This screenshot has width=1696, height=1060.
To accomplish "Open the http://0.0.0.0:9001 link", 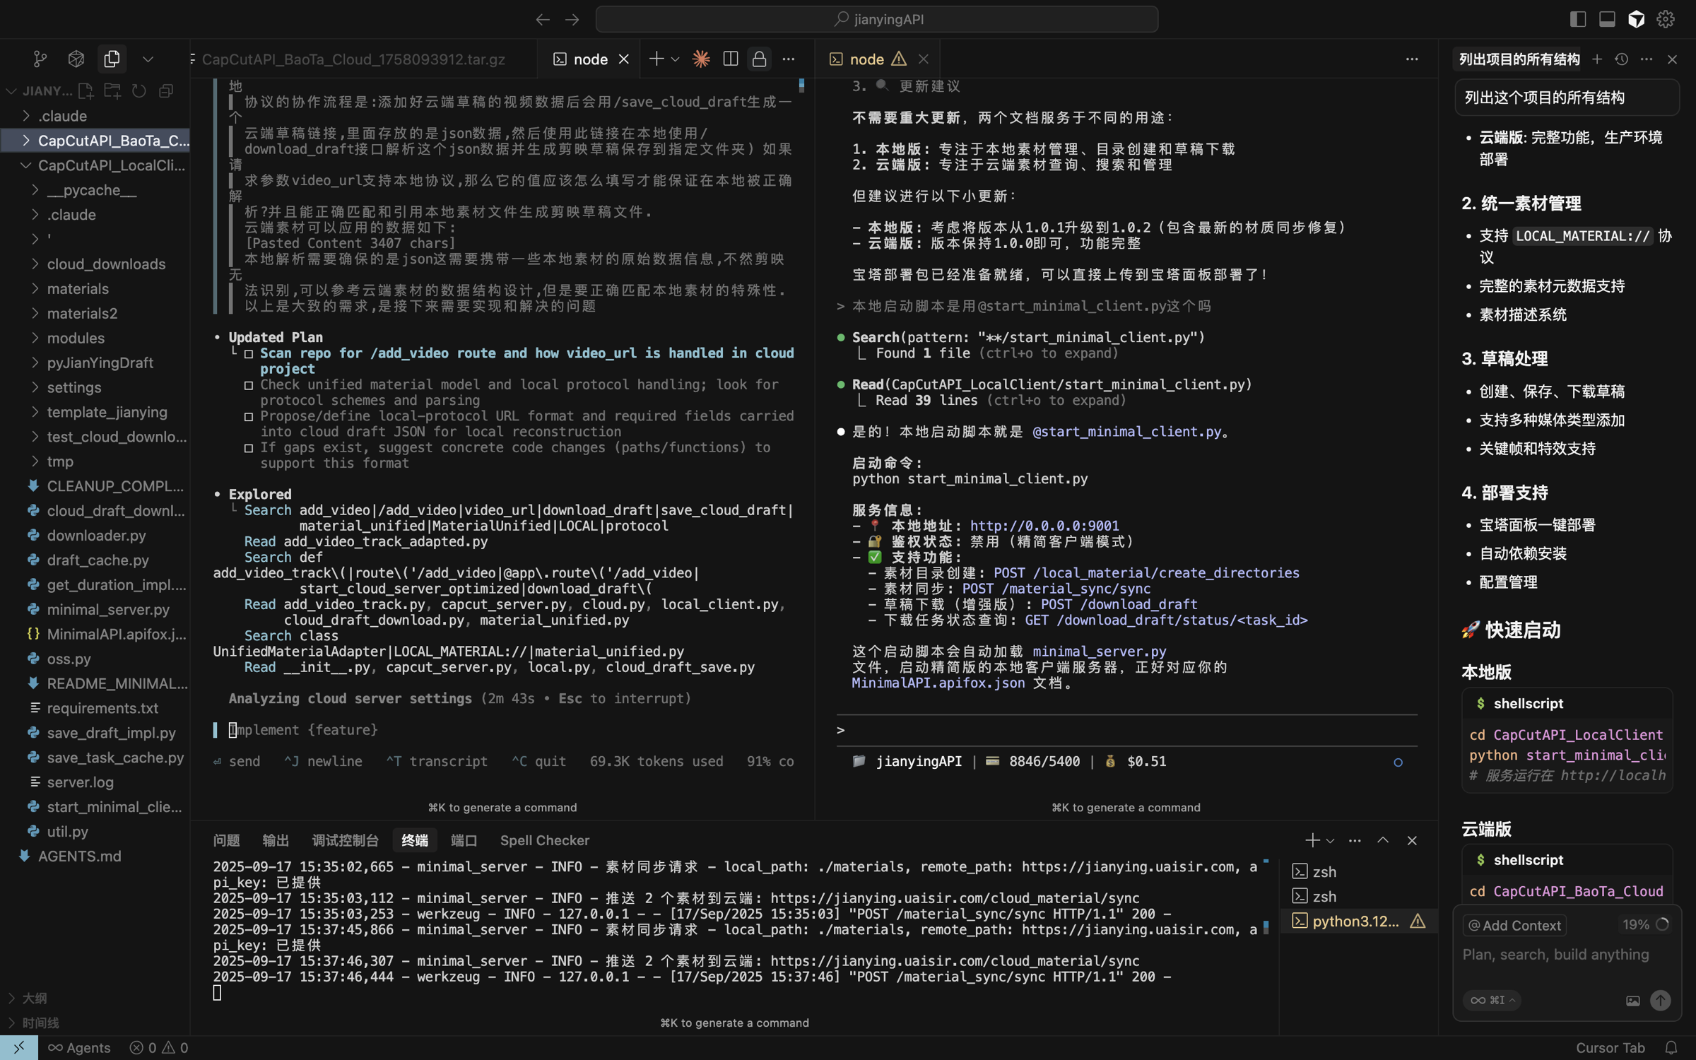I will [1044, 526].
